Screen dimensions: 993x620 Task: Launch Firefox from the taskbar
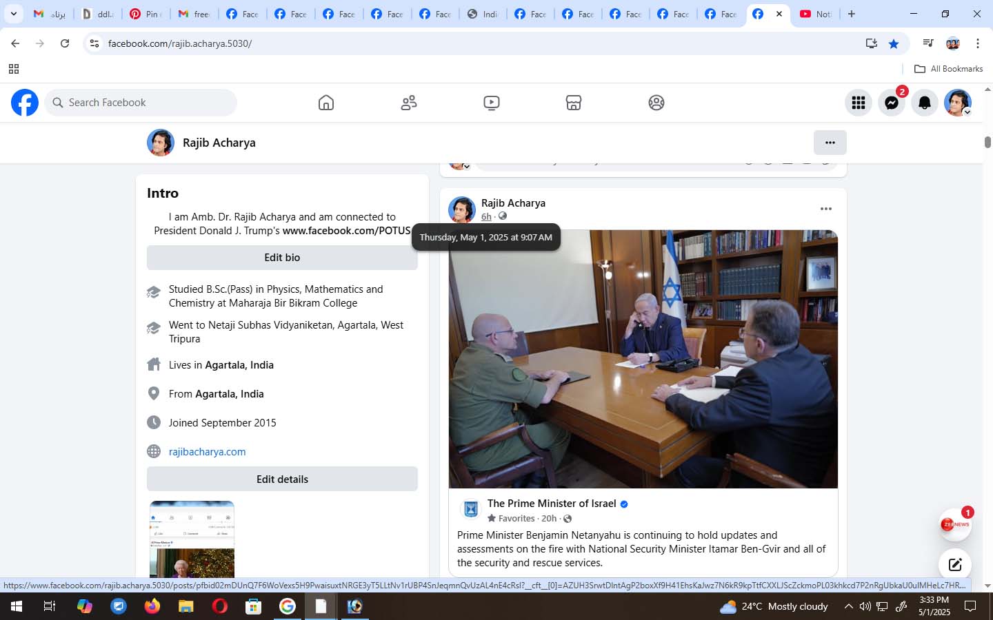tap(152, 606)
